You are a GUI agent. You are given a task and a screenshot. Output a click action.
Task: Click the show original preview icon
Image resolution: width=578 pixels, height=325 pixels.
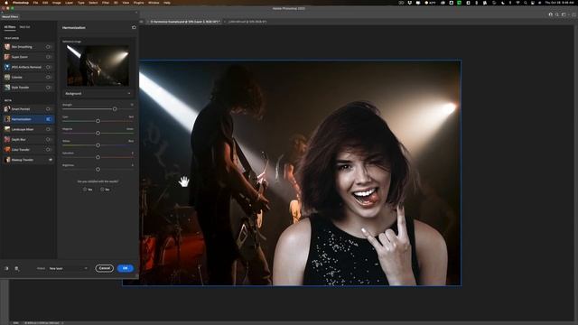(6, 269)
